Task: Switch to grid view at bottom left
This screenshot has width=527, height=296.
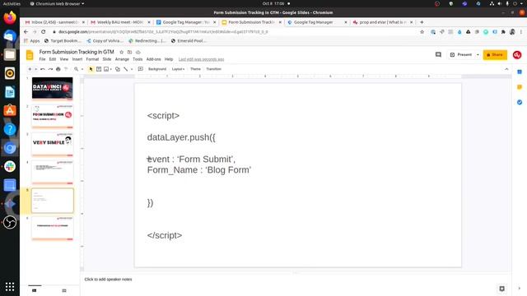Action: point(64,290)
